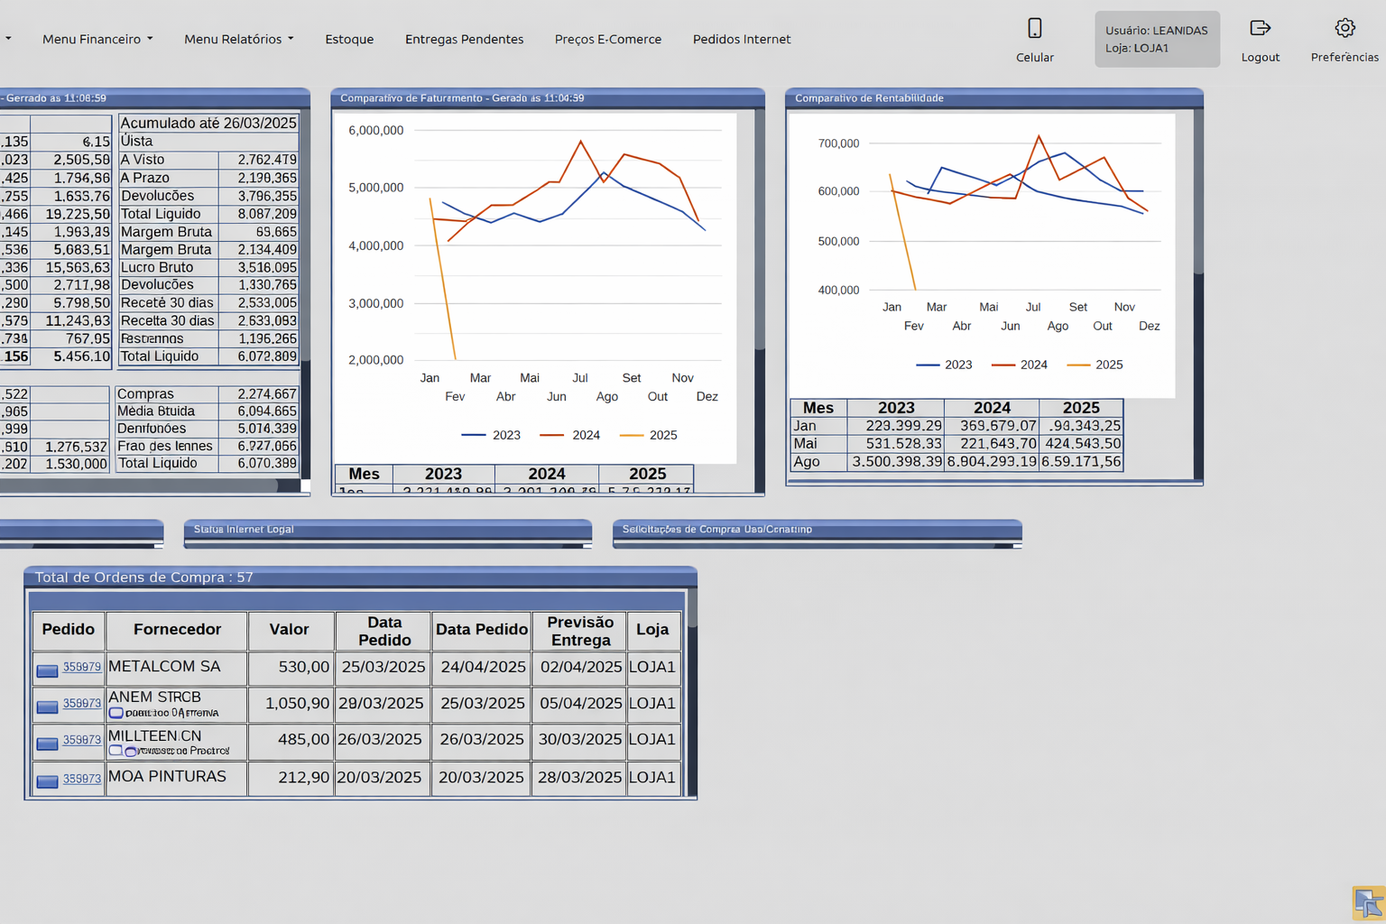The width and height of the screenshot is (1386, 924).
Task: Click the blue icon beside the METALCOM SA order
Action: pyautogui.click(x=47, y=670)
